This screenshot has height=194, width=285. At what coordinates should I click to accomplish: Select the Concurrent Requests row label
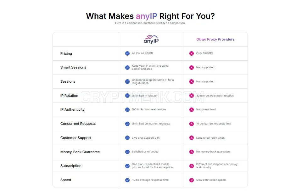point(78,124)
